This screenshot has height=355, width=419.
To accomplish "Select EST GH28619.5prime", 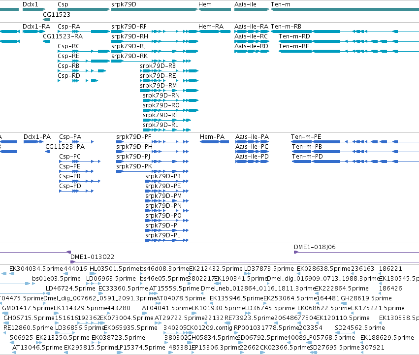I will click(x=344, y=303).
